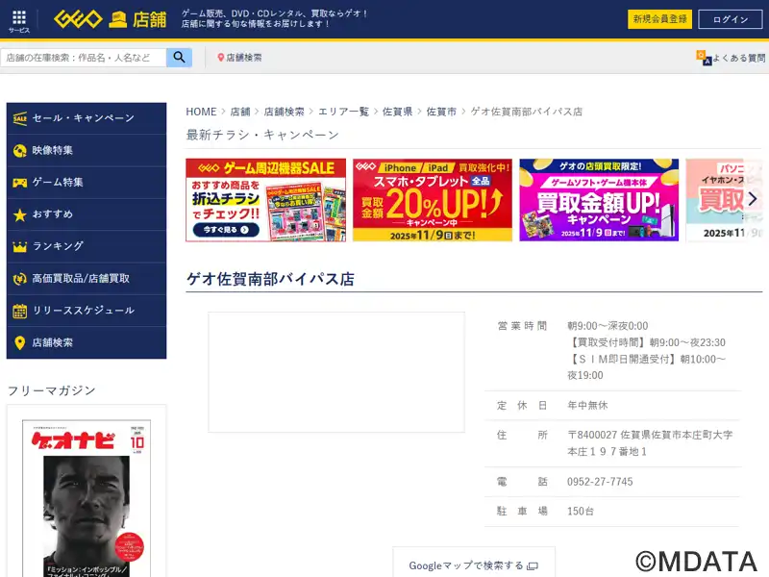Go to エリア一覧 breadcrumb link
The width and height of the screenshot is (769, 577).
click(343, 112)
